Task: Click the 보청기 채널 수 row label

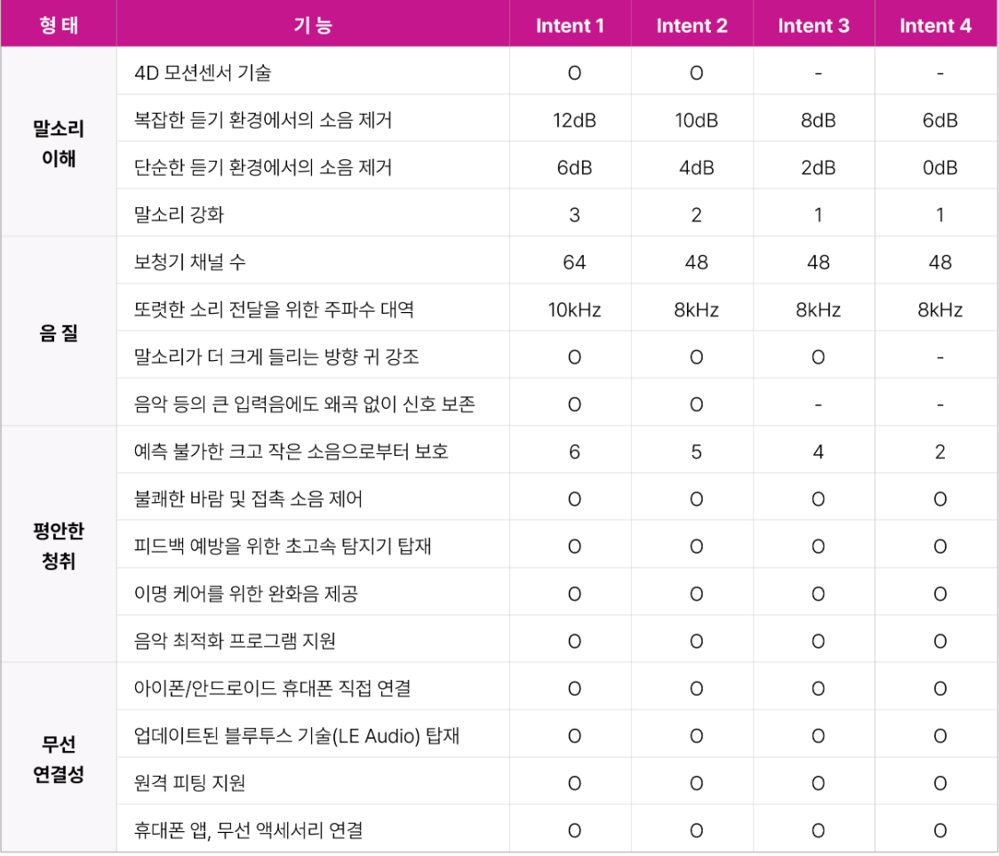Action: pyautogui.click(x=190, y=261)
